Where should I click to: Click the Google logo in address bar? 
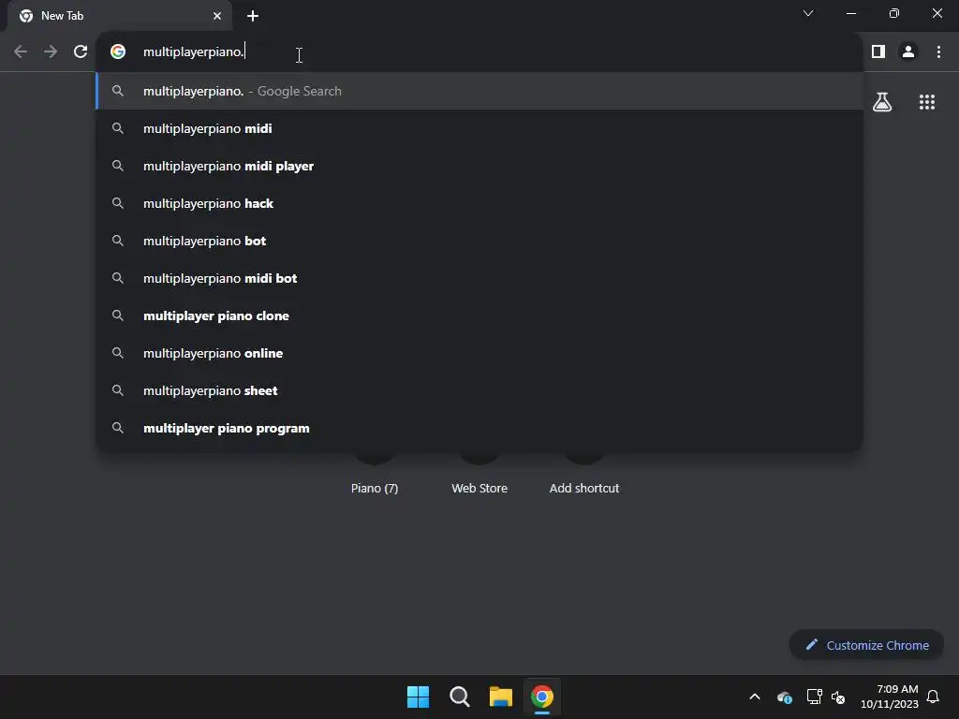[118, 52]
